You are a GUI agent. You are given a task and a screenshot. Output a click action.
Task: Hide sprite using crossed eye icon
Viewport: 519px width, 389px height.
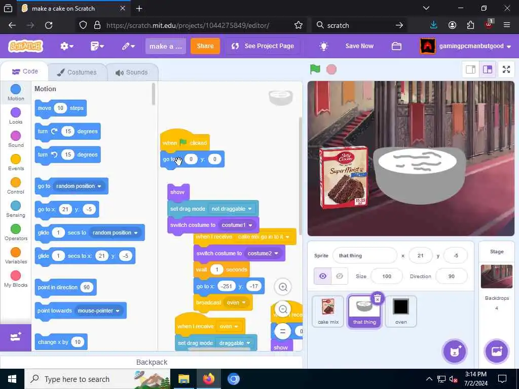(340, 276)
